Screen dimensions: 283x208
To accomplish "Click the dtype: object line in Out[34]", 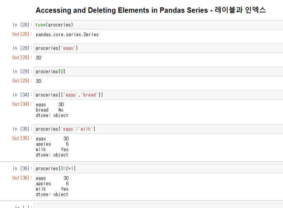I will click(52, 115).
